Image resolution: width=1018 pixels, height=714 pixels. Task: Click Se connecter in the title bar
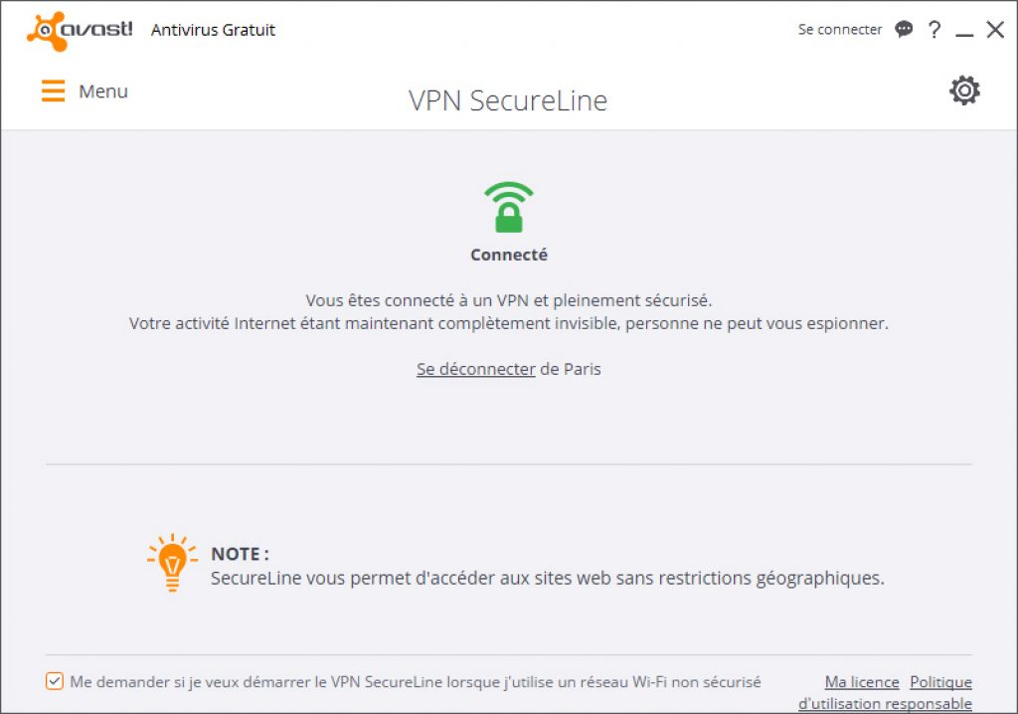click(840, 30)
